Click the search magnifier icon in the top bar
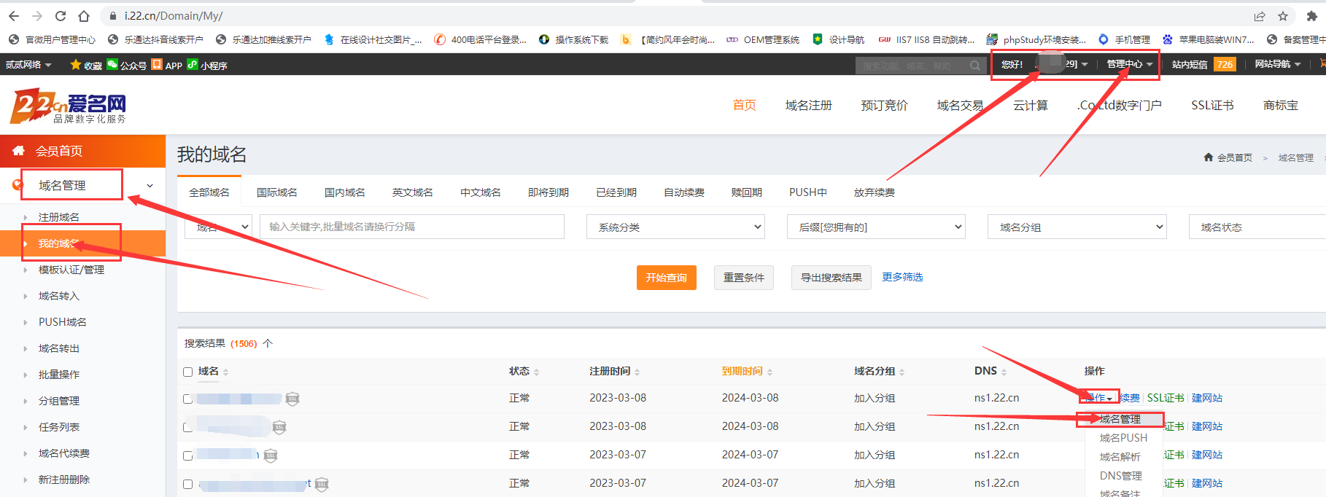 pyautogui.click(x=975, y=66)
